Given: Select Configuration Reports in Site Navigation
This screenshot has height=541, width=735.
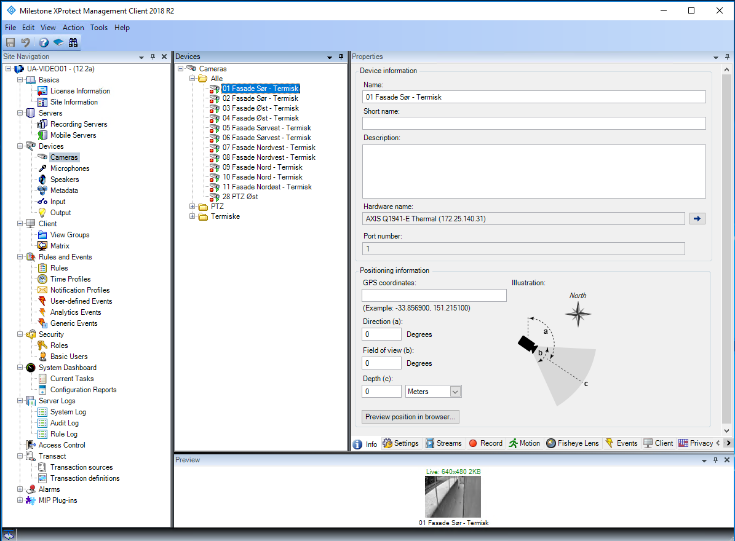Looking at the screenshot, I should [x=84, y=390].
